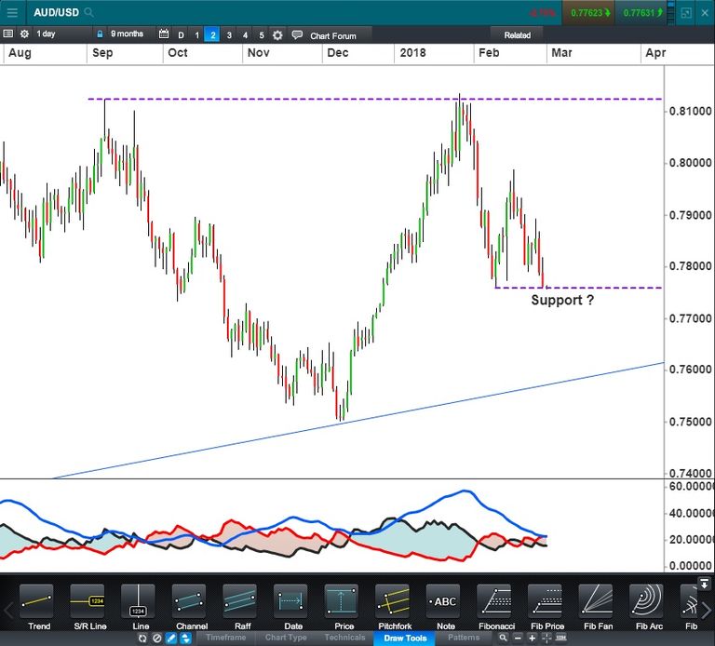Click the buy price 0.77631 button

click(642, 13)
